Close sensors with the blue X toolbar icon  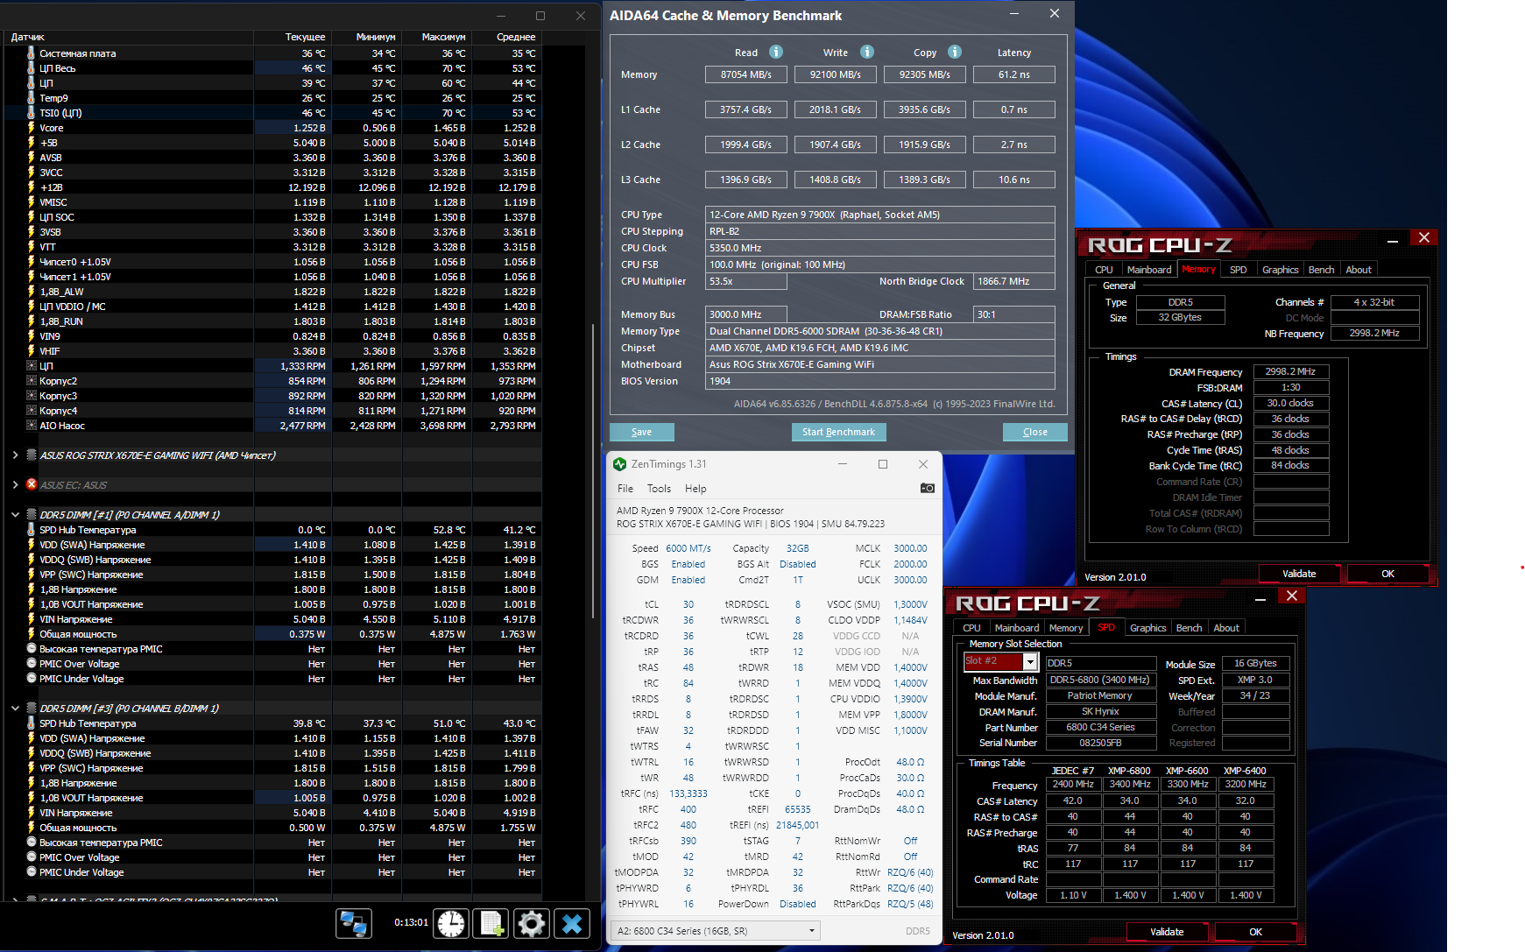pyautogui.click(x=572, y=923)
